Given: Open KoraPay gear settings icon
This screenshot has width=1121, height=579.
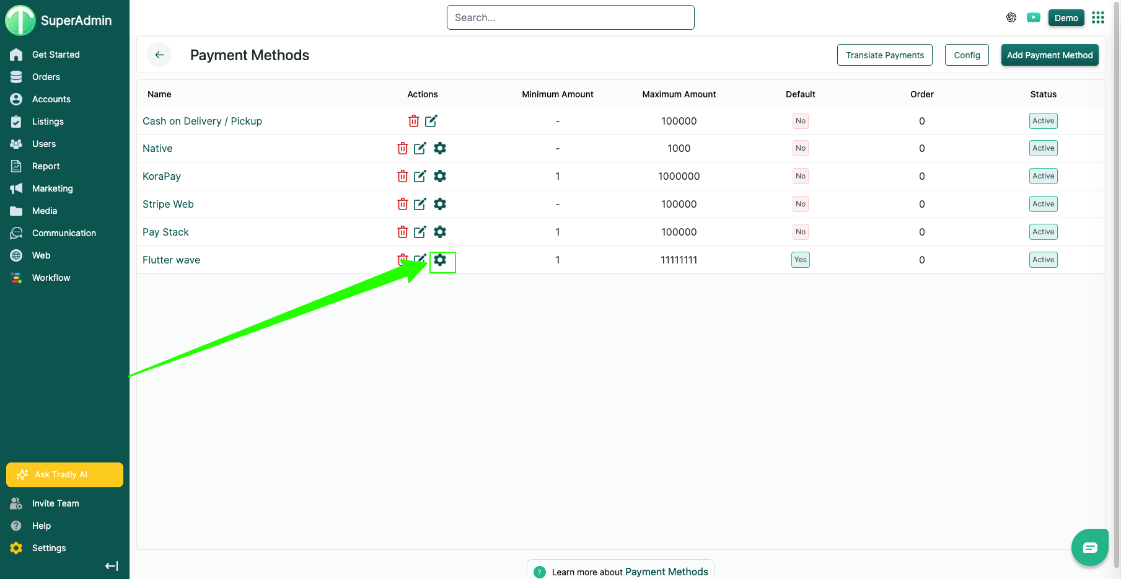Looking at the screenshot, I should coord(440,176).
